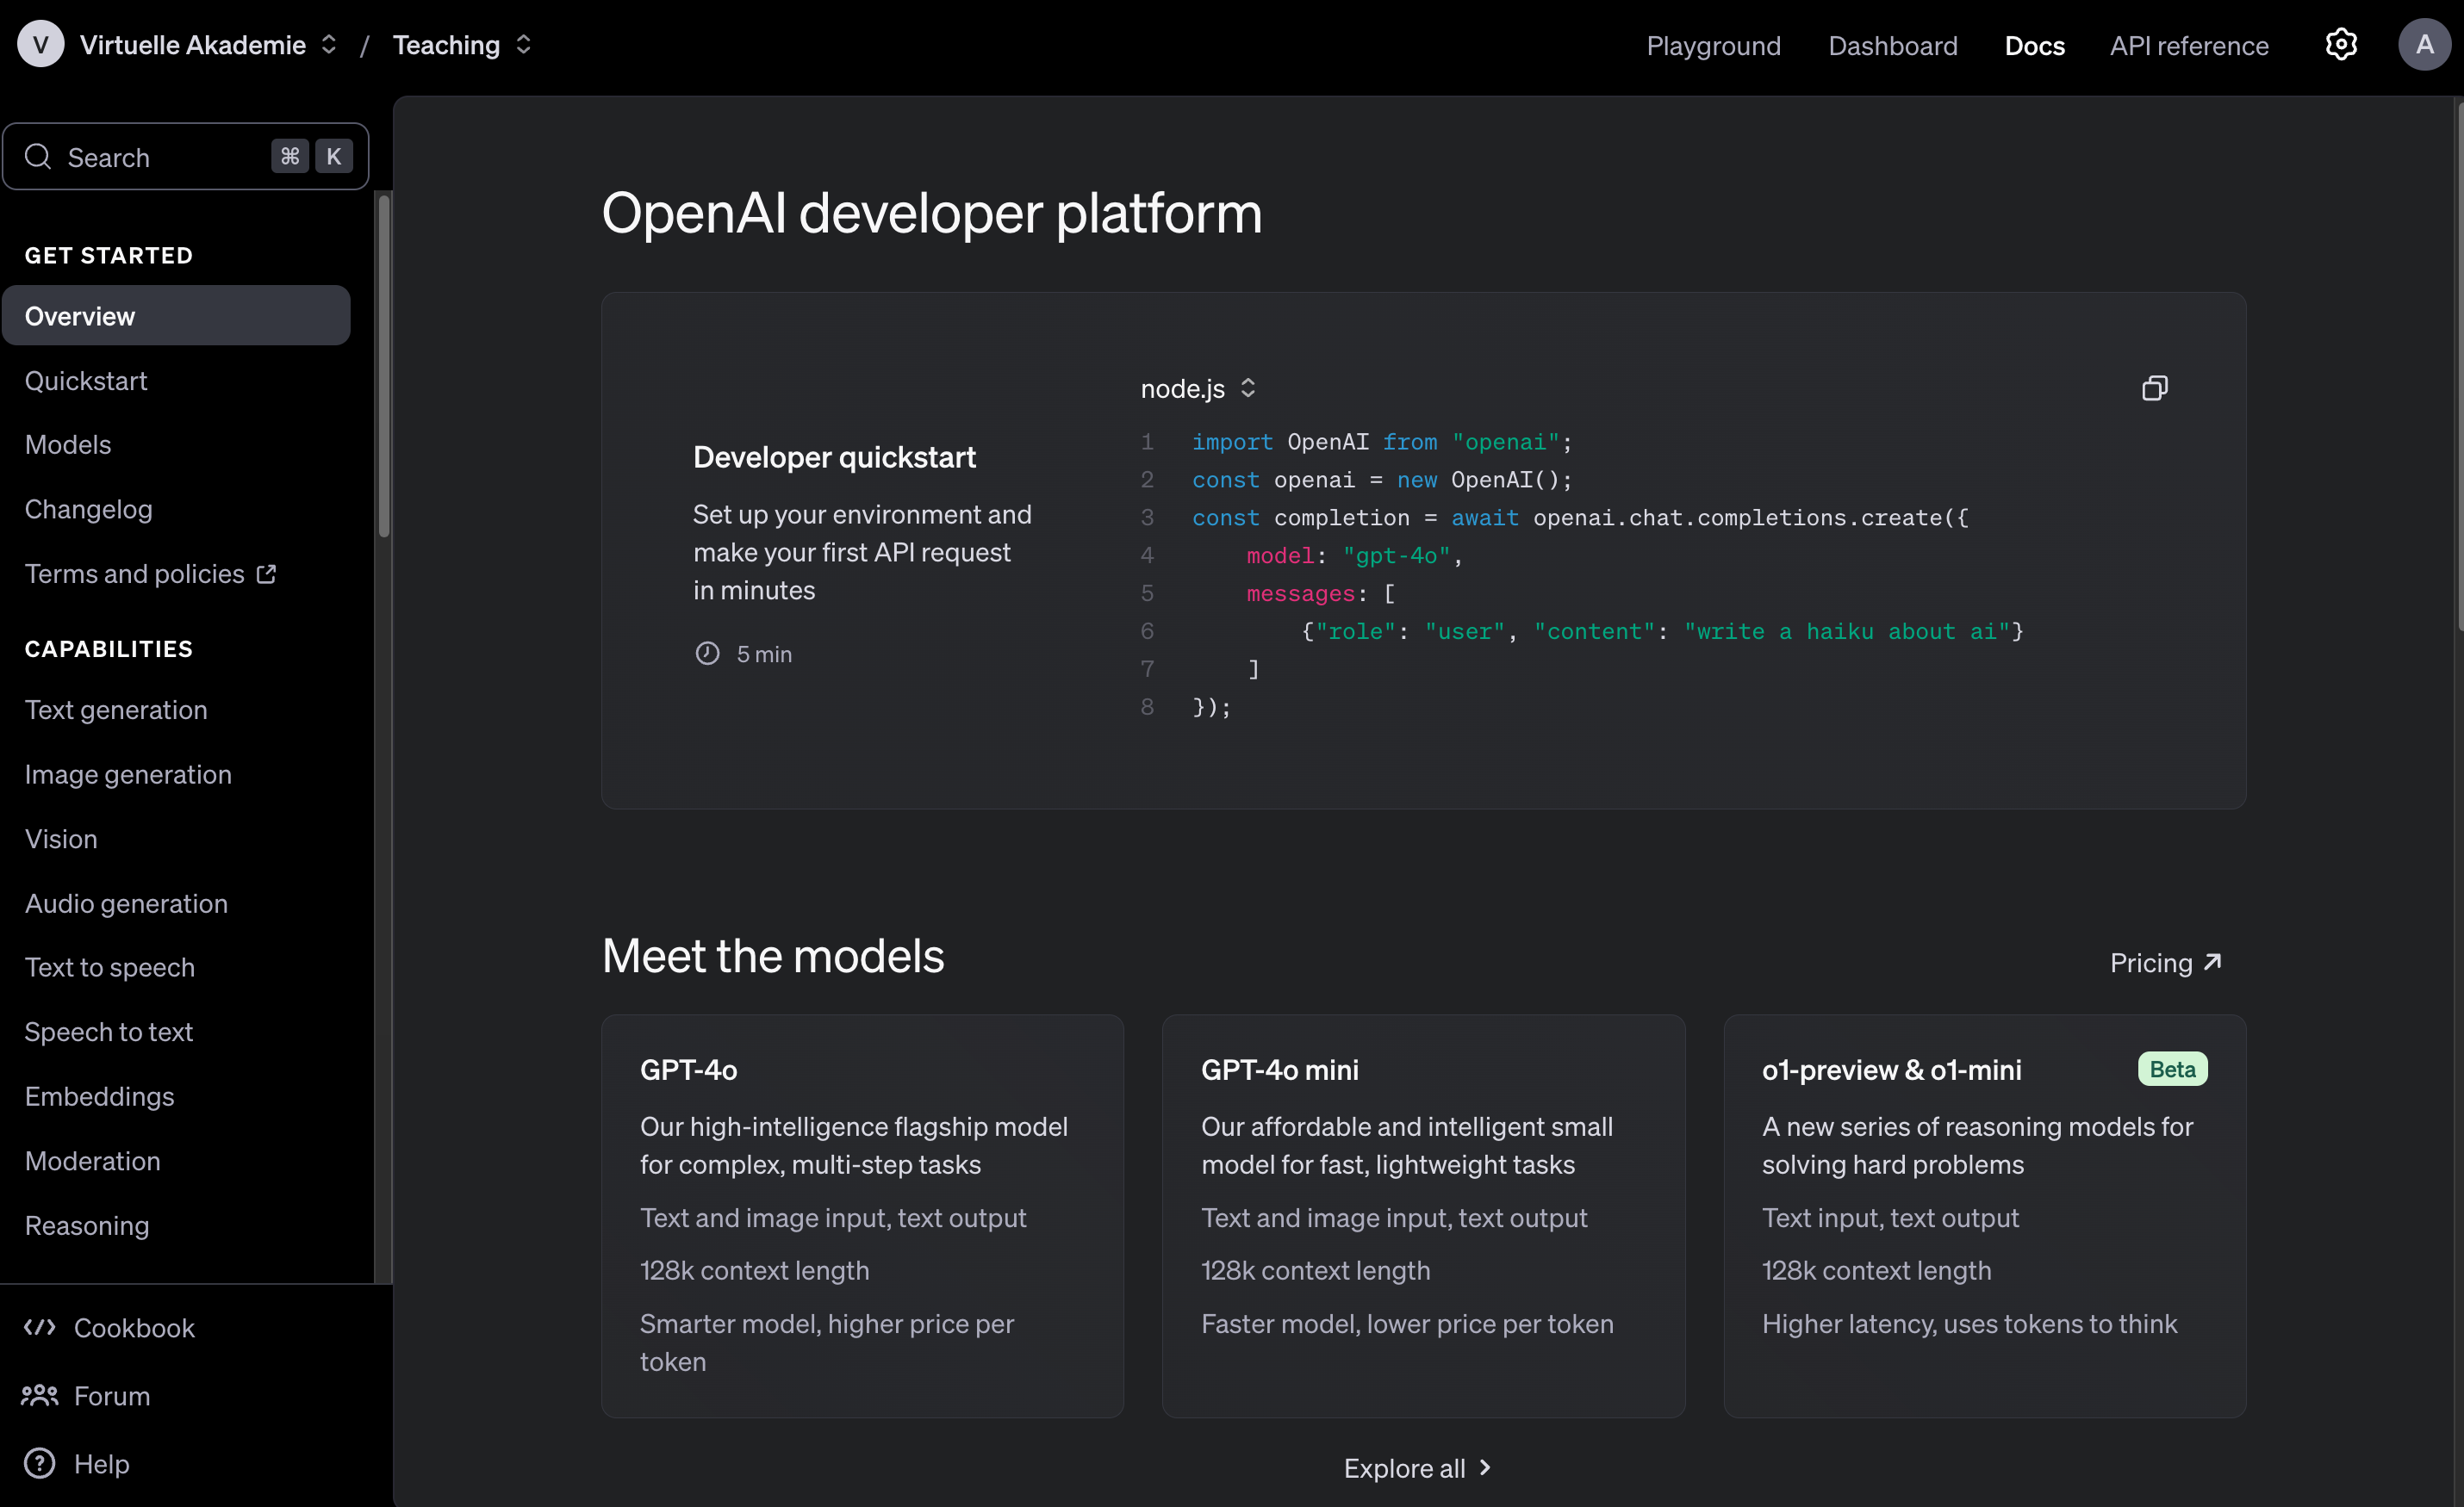This screenshot has height=1507, width=2464.
Task: Switch to the Playground tab
Action: tap(1713, 46)
